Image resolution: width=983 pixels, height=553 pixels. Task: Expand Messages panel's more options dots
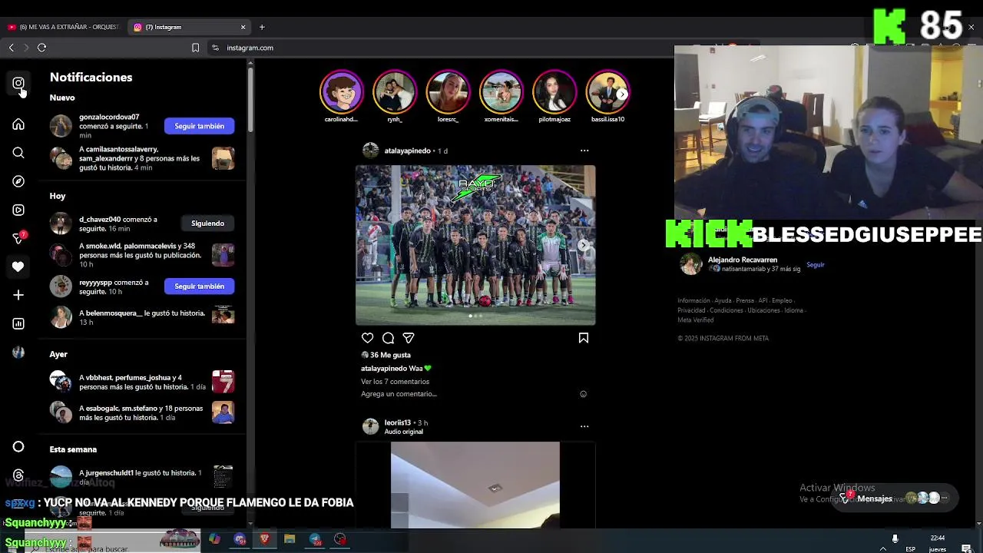[945, 498]
